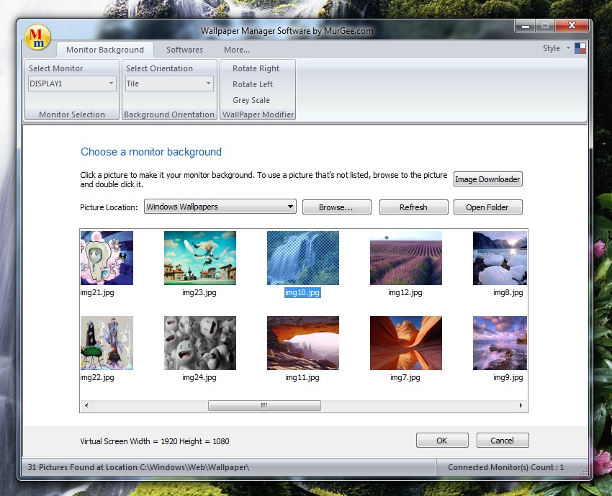The image size is (612, 496).
Task: Expand the Select Orientation dropdown set to Tile
Action: coord(168,84)
